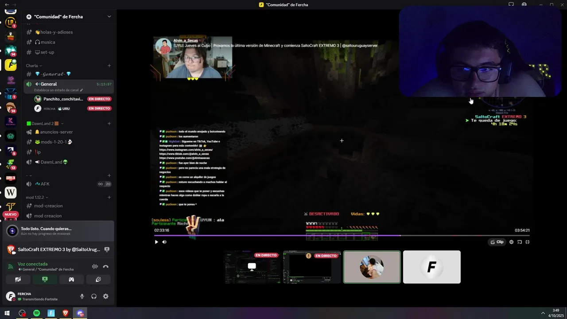Create a Clip of the stream

pos(497,242)
